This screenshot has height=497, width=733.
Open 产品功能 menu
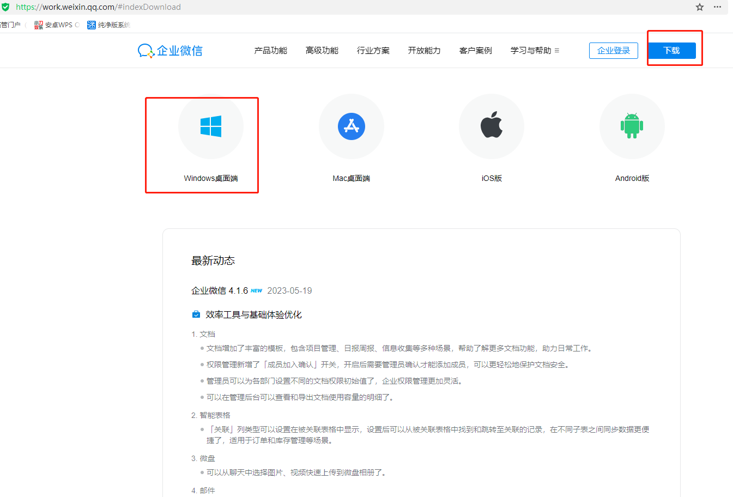[x=270, y=51]
